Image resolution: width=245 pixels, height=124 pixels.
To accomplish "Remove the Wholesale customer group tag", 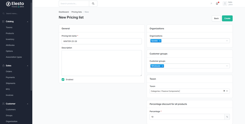I will tap(163, 66).
